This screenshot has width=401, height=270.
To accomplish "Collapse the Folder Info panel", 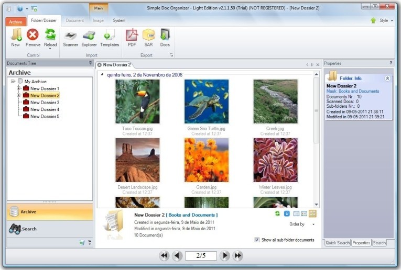I will (x=387, y=78).
